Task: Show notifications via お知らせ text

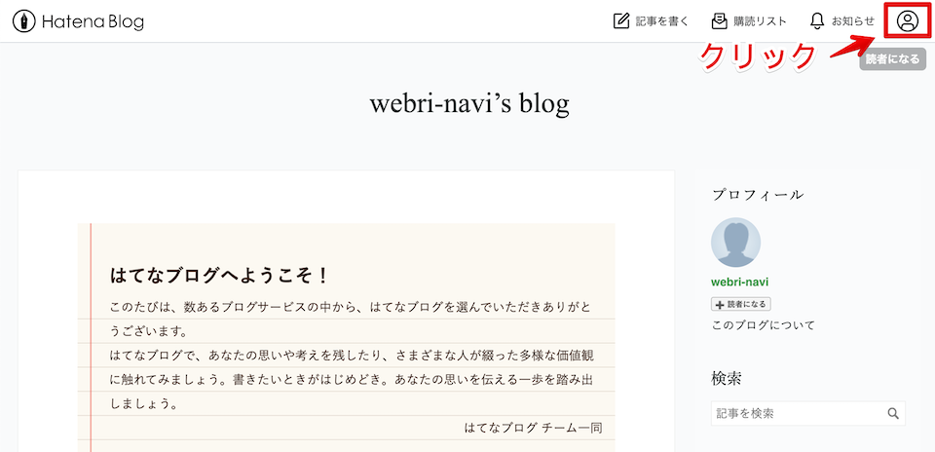Action: (852, 21)
